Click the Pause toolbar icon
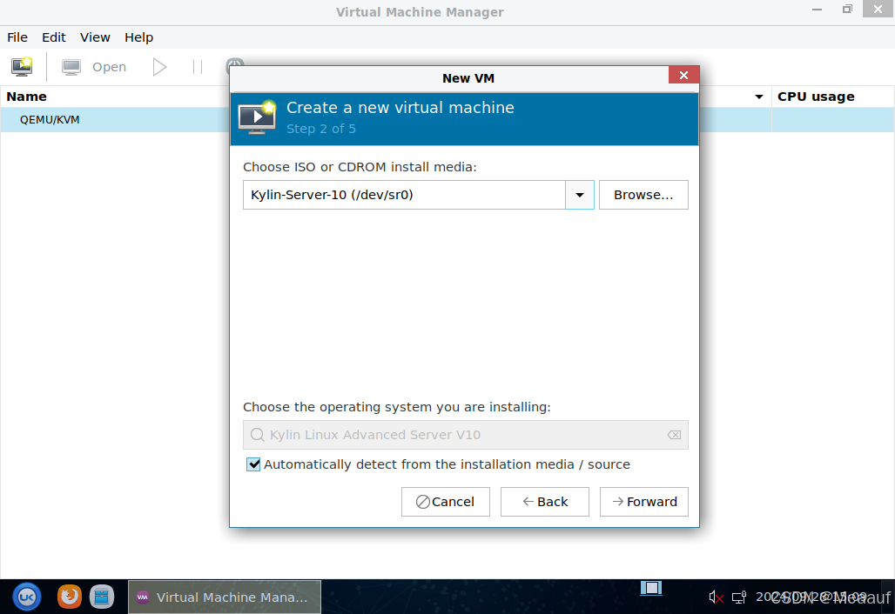 click(x=198, y=67)
